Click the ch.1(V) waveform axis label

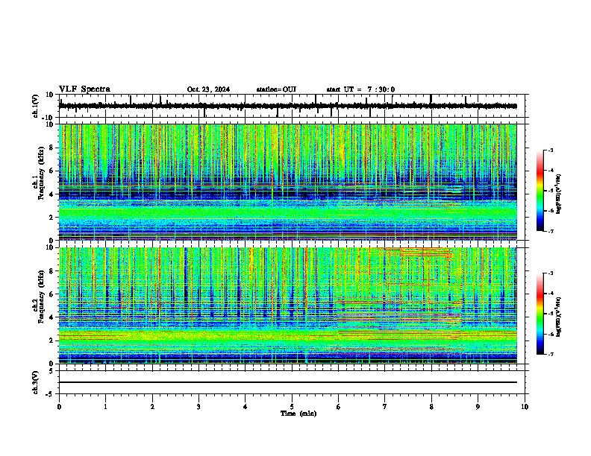pos(36,106)
